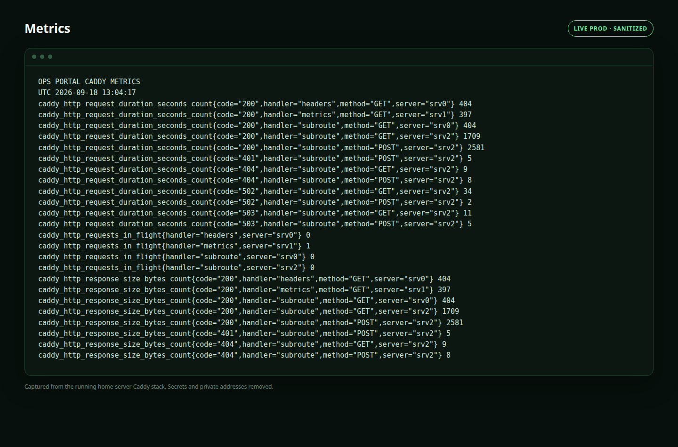
Task: Click response_size_bytes_count headers srv0 line
Action: (244, 279)
